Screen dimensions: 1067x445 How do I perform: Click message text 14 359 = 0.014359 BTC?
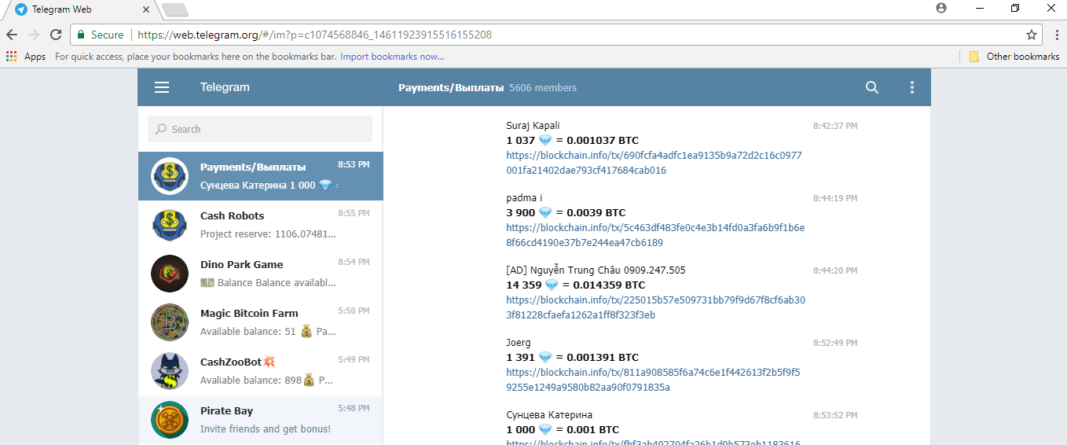click(x=575, y=285)
